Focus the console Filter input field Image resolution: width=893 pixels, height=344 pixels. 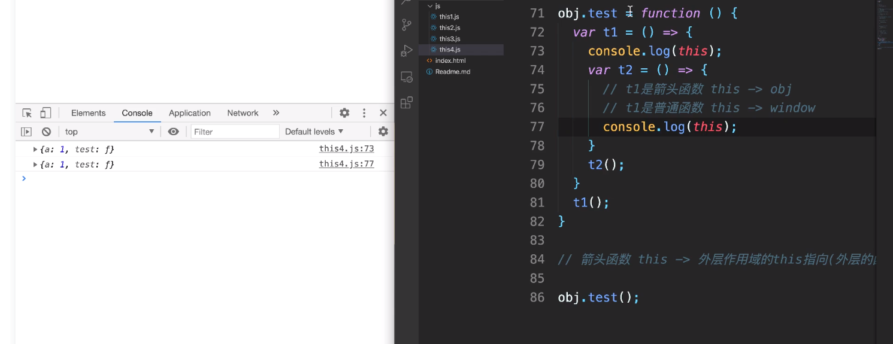click(x=235, y=132)
